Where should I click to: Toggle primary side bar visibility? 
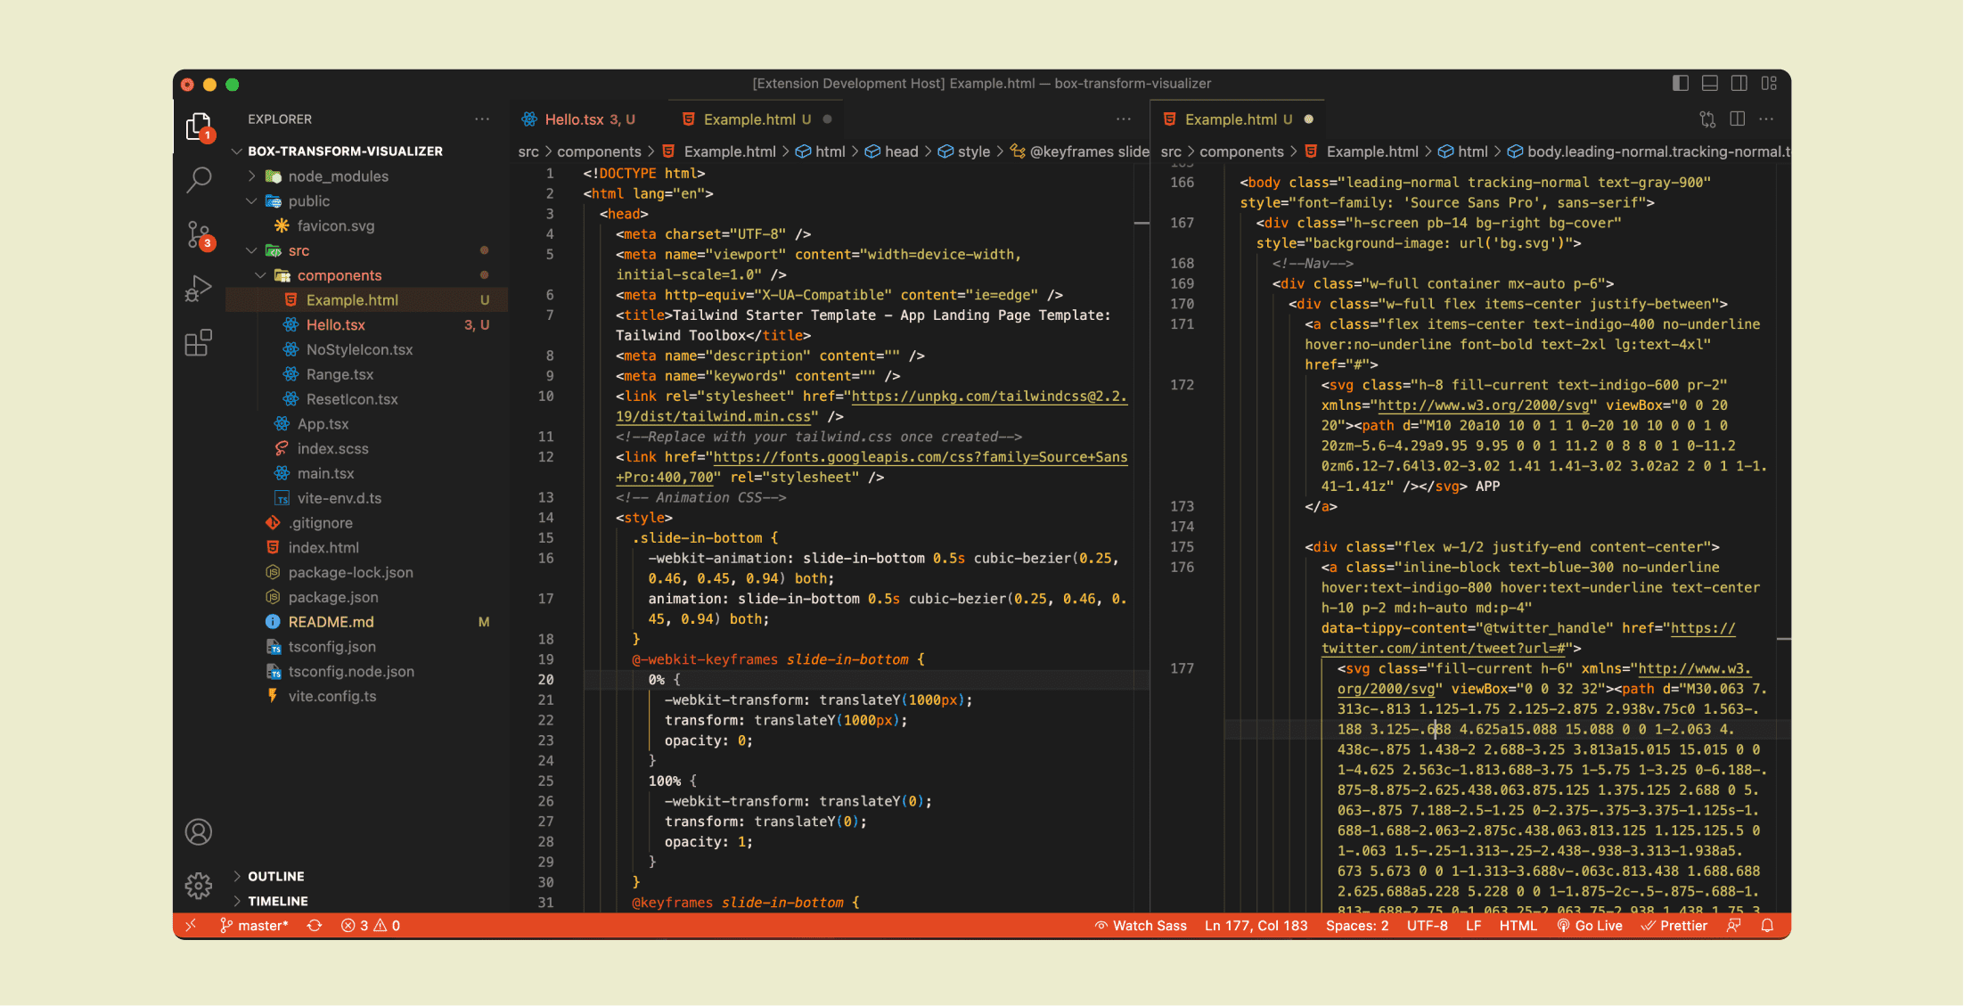click(1681, 83)
